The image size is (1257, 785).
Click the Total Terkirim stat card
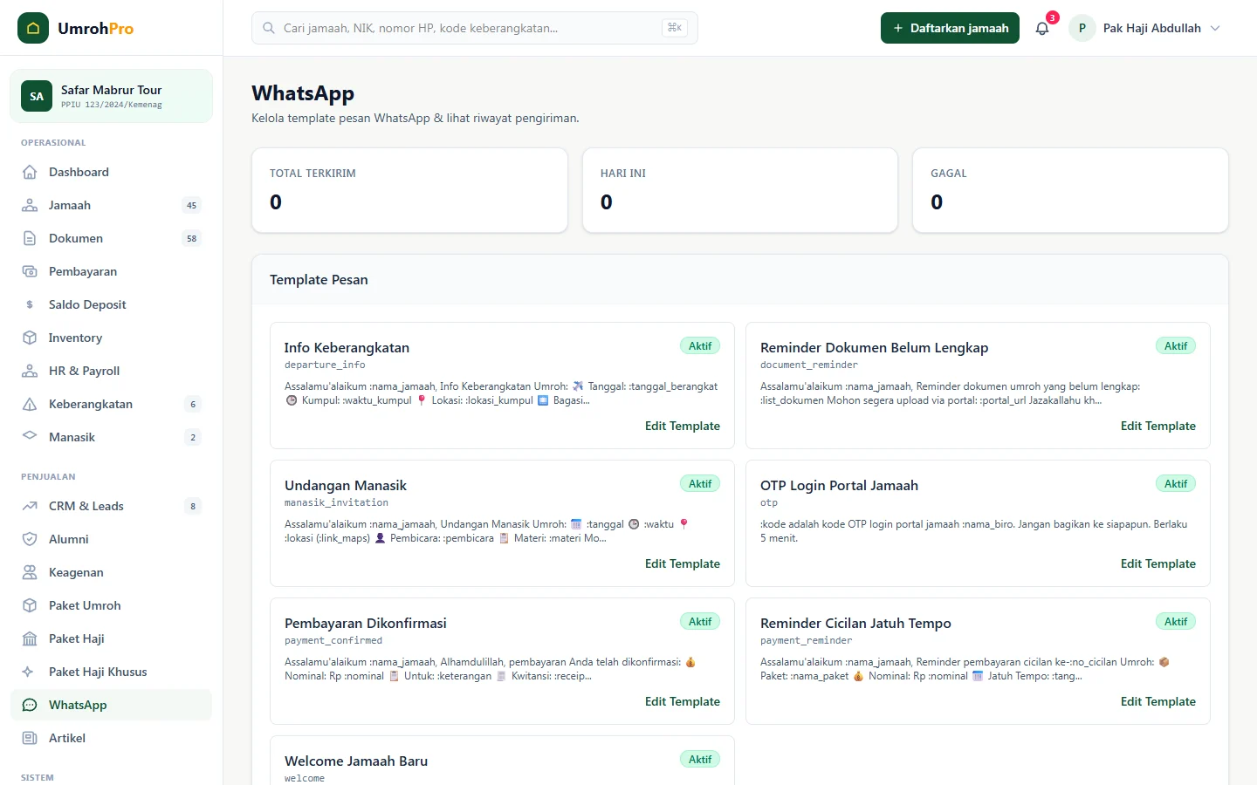coord(409,190)
